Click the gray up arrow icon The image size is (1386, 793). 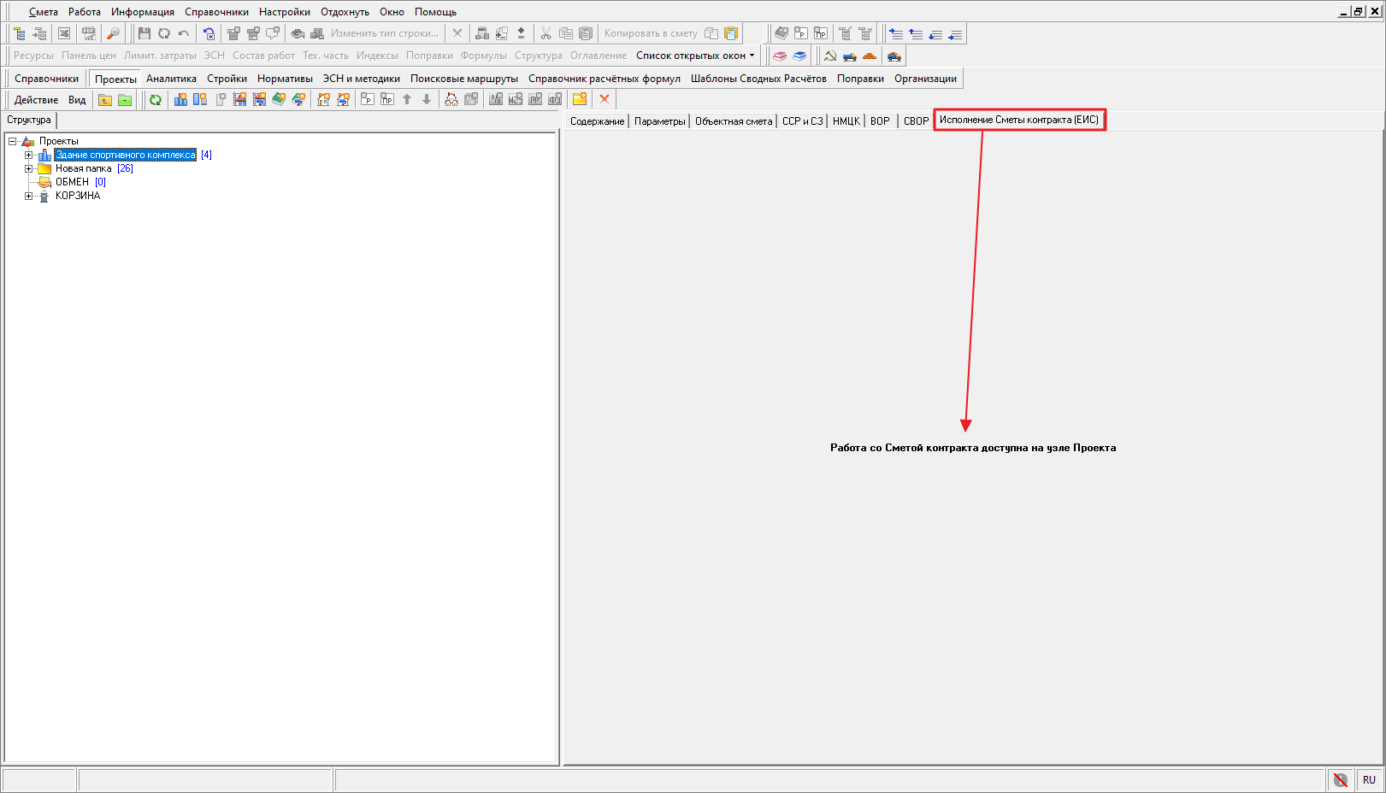(407, 100)
